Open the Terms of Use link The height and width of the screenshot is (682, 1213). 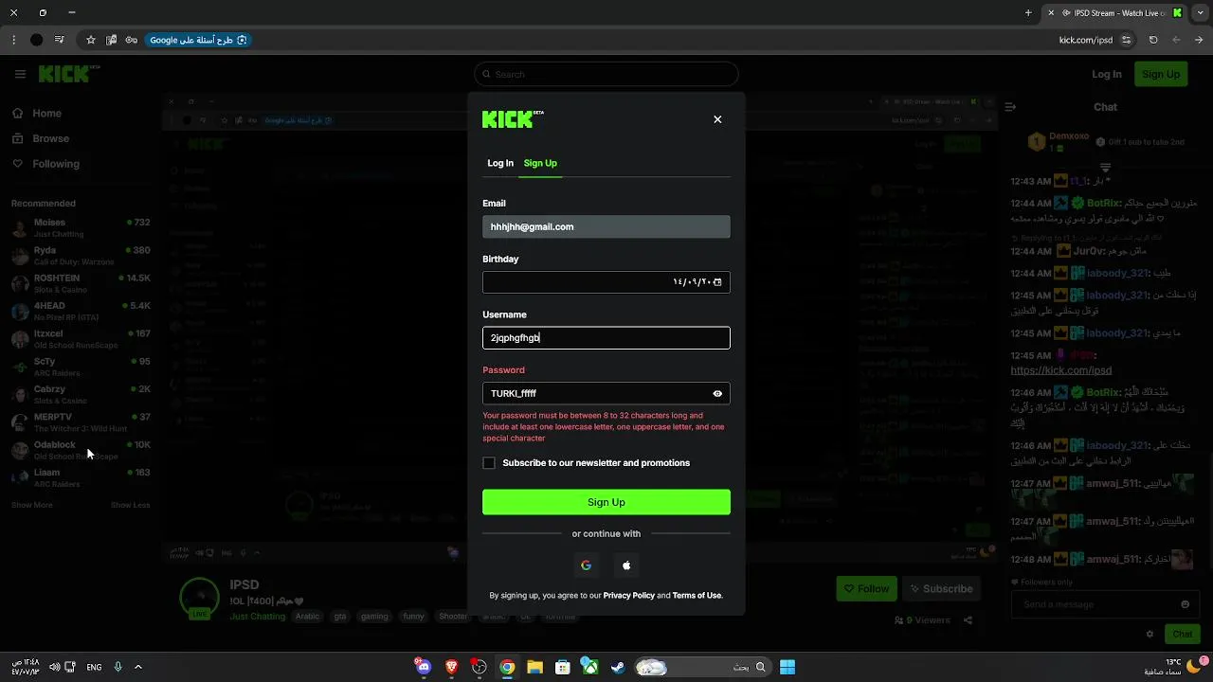click(x=697, y=596)
